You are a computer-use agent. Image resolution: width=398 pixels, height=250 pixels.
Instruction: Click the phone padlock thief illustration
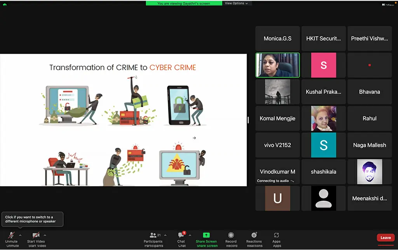[185, 105]
